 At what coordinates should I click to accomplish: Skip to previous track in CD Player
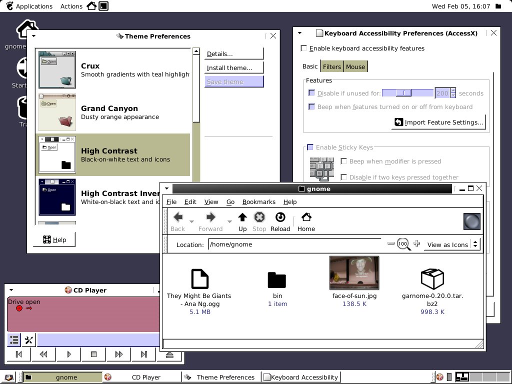coord(18,354)
